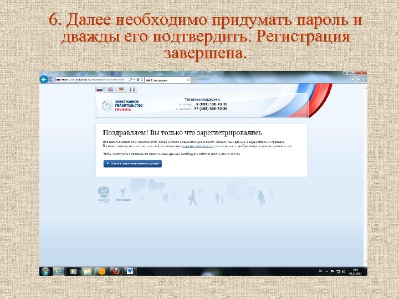Open the Windows Start menu

tap(45, 271)
